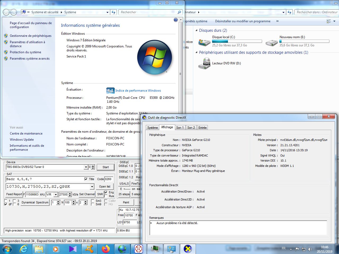This screenshot has width=339, height=254.
Task: Switch to the Son 1 tab
Action: point(180,128)
